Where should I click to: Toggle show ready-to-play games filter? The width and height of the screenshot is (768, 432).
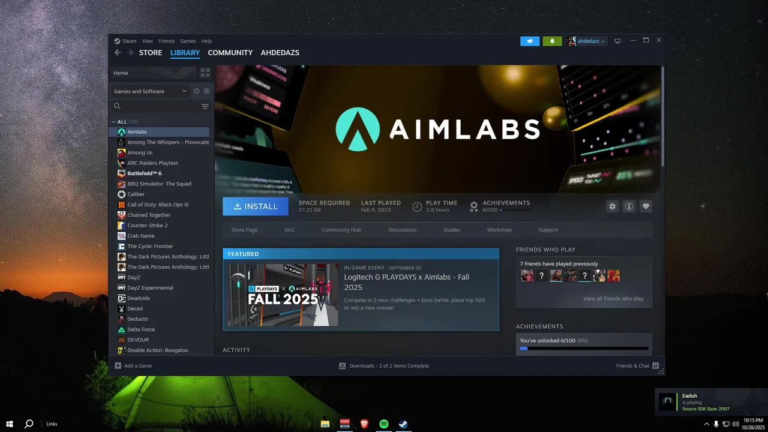pyautogui.click(x=206, y=91)
